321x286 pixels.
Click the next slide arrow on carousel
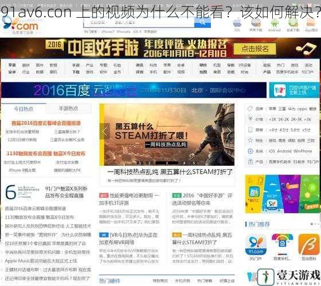(x=229, y=132)
